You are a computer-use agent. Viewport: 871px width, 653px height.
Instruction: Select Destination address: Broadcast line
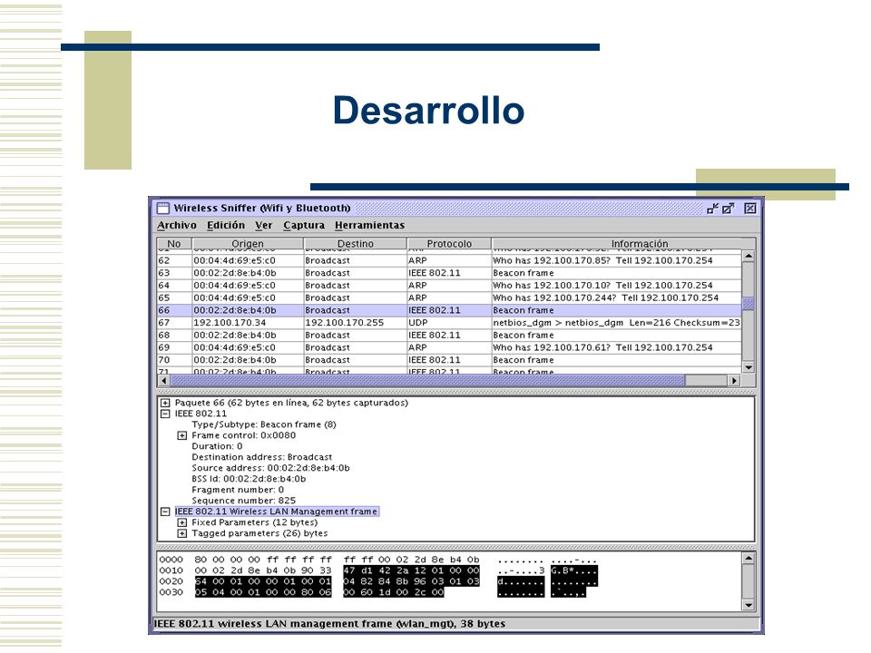261,457
